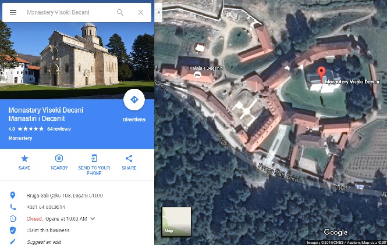Viewport: 387px width, 245px height.
Task: Select the Kalaja e Deçanit marker
Action: pos(197,75)
